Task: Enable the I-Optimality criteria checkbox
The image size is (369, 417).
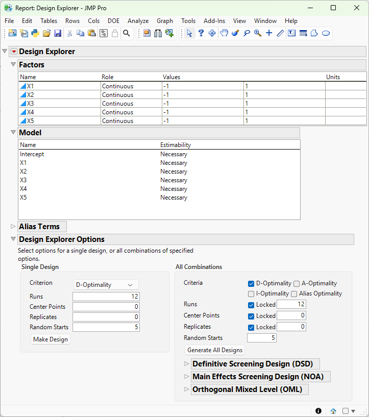Action: pyautogui.click(x=251, y=294)
